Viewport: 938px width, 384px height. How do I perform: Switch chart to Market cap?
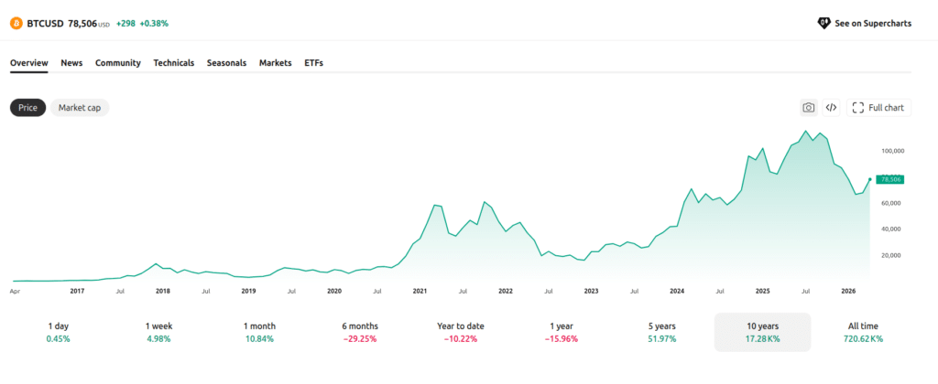(80, 108)
